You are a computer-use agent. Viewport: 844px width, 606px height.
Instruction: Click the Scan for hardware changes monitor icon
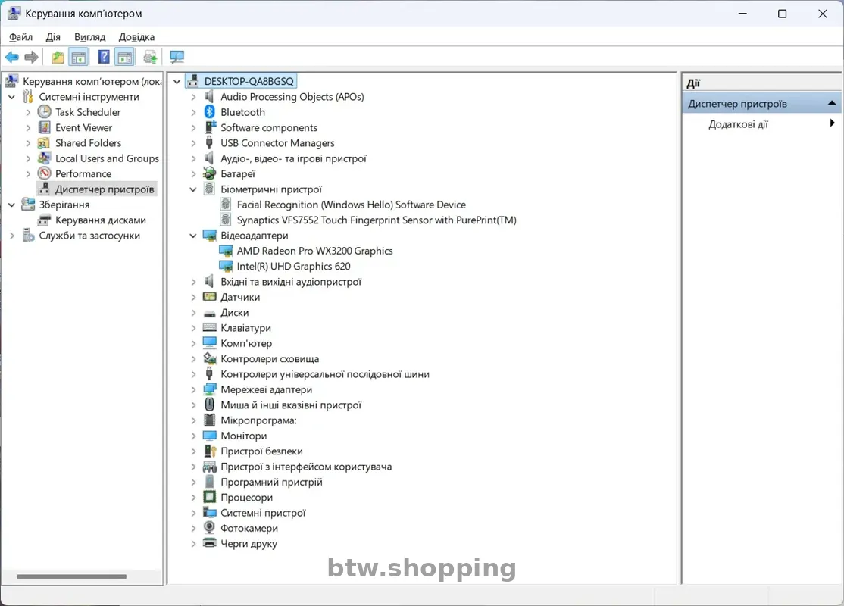pos(177,57)
